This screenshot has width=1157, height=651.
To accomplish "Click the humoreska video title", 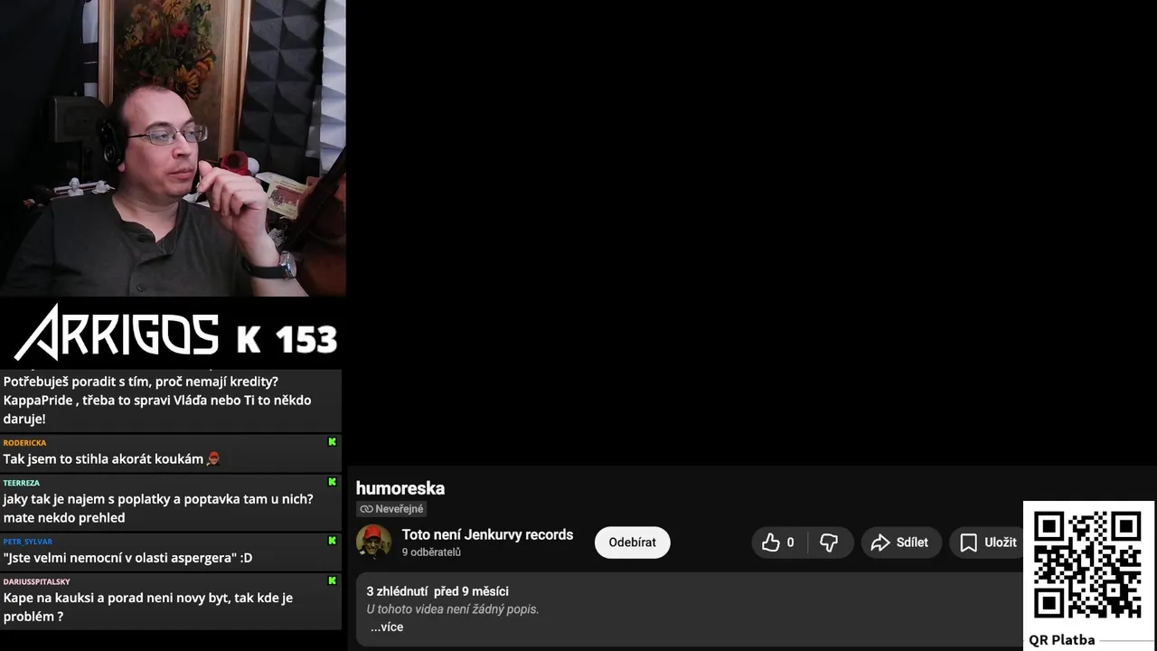I will (400, 488).
